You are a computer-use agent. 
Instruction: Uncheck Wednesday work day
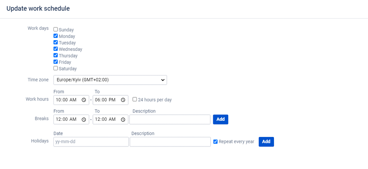point(56,49)
